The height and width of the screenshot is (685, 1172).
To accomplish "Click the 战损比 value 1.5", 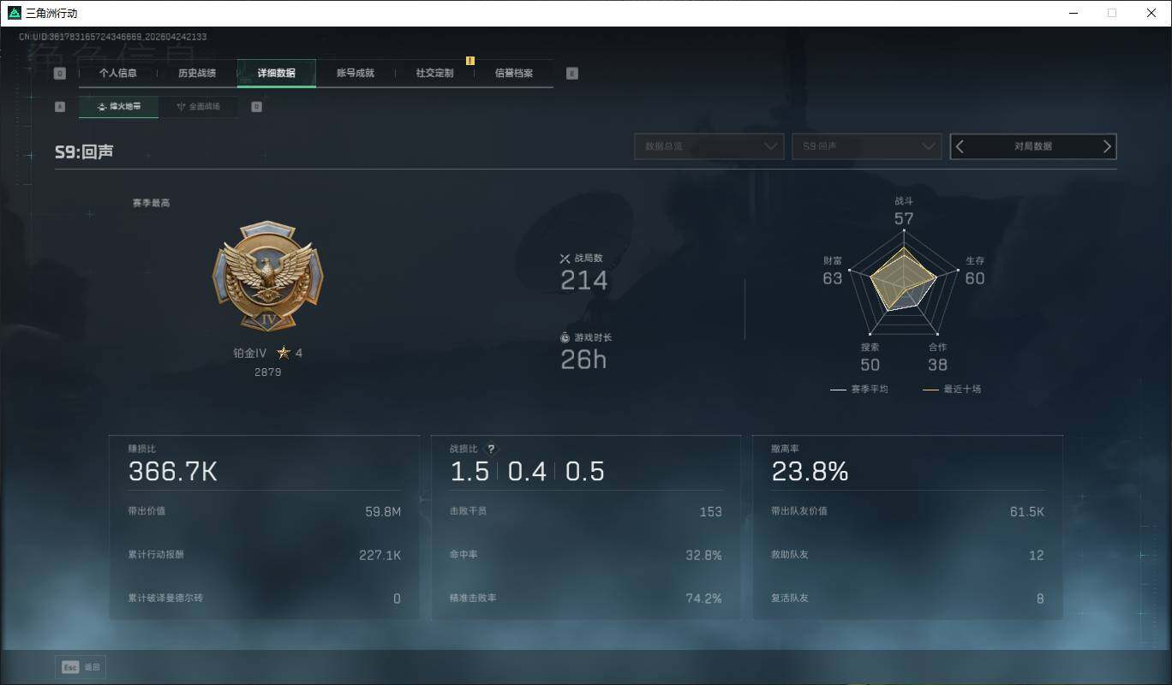I will (469, 472).
